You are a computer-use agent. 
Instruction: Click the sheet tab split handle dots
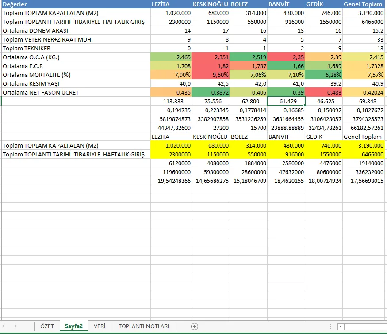pyautogui.click(x=330, y=326)
